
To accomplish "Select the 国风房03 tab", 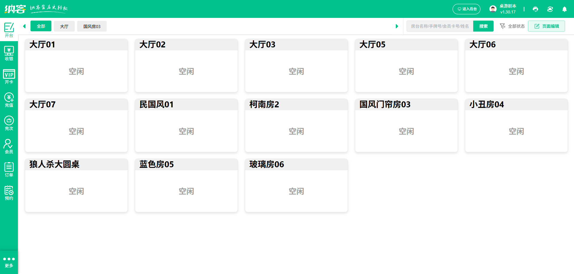I will [92, 26].
